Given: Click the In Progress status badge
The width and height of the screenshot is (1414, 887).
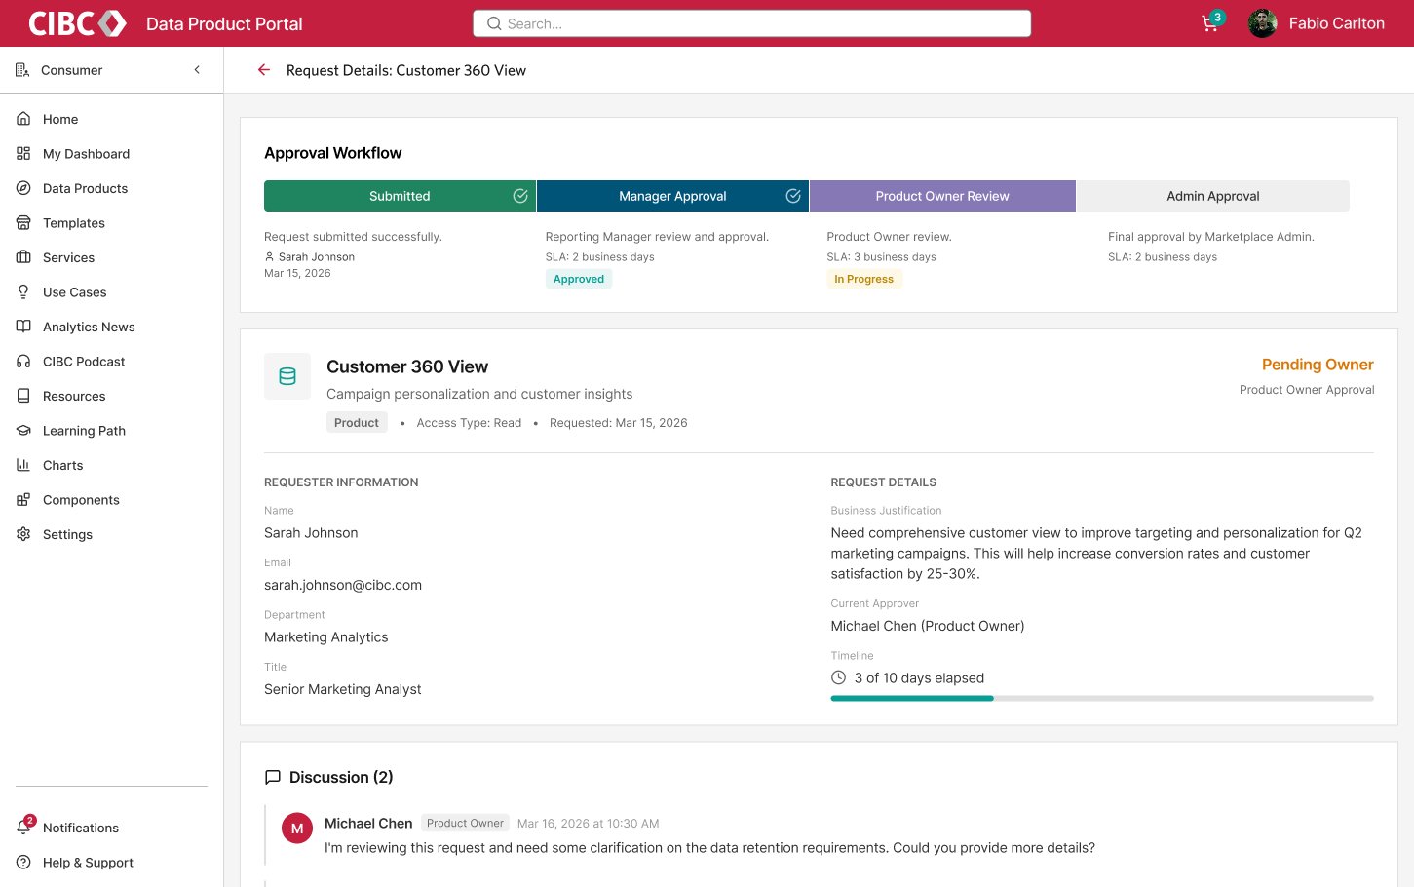Looking at the screenshot, I should coord(863,279).
